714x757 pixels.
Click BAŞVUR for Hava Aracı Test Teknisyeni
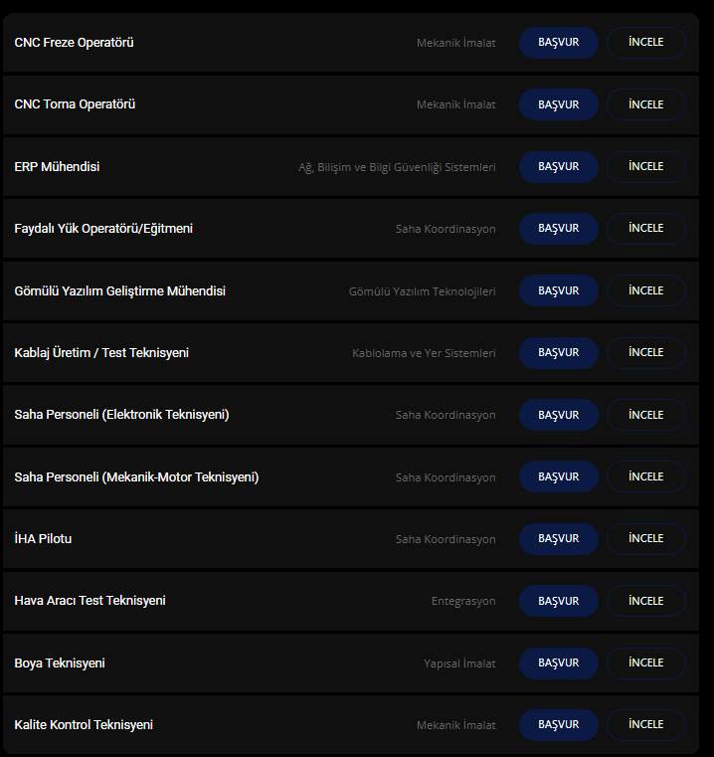558,601
